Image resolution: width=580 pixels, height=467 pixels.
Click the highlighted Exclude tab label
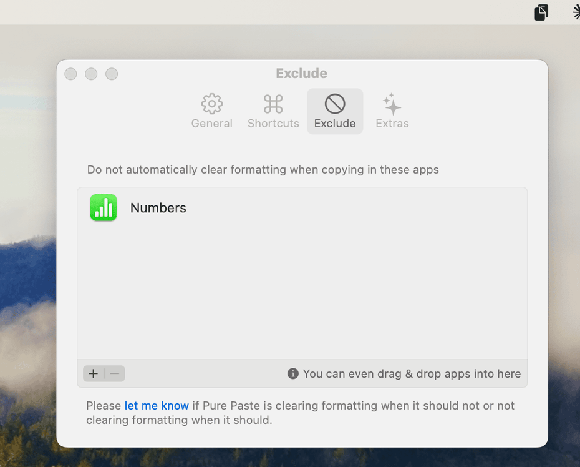(335, 124)
